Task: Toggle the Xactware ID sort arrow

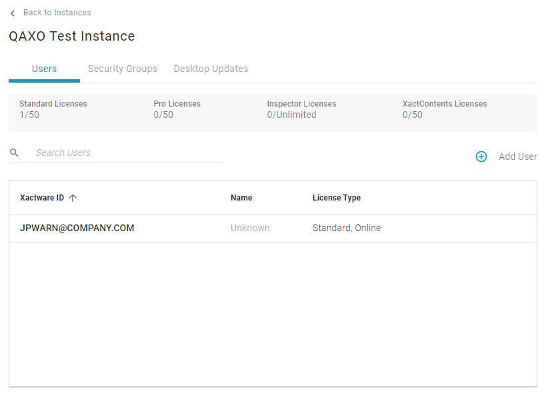Action: (73, 198)
